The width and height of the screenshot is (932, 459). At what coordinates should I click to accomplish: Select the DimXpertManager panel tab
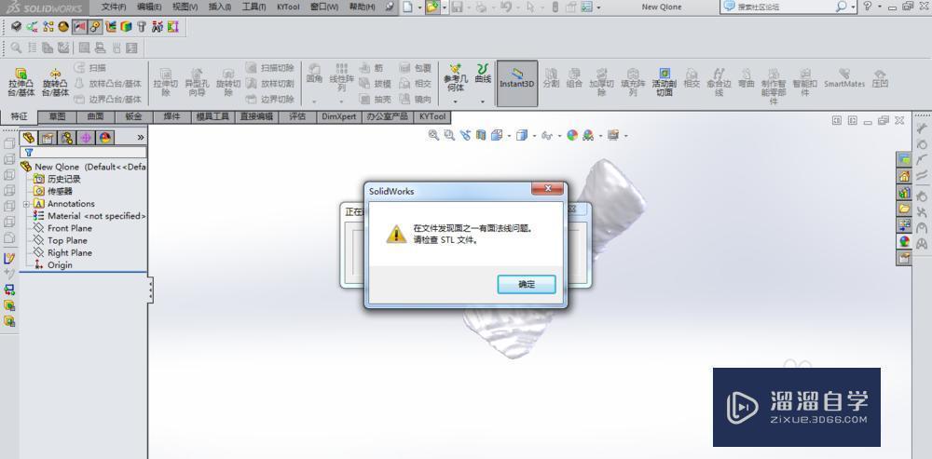pyautogui.click(x=86, y=138)
